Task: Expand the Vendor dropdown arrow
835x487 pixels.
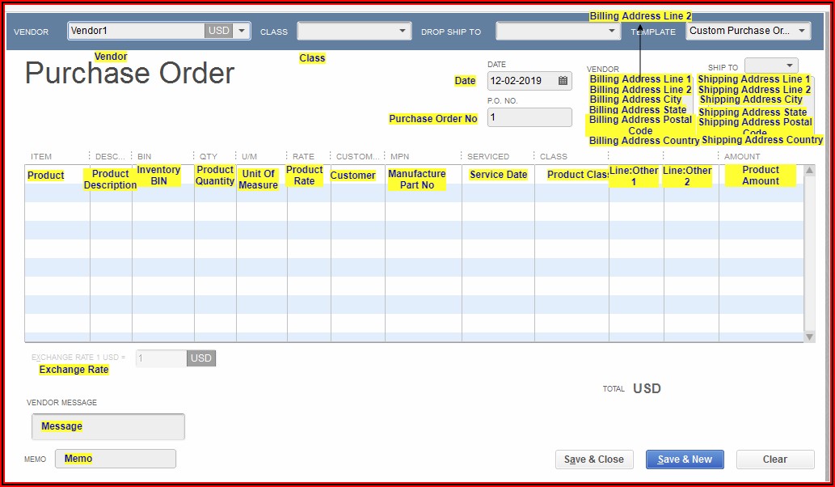Action: (x=241, y=31)
